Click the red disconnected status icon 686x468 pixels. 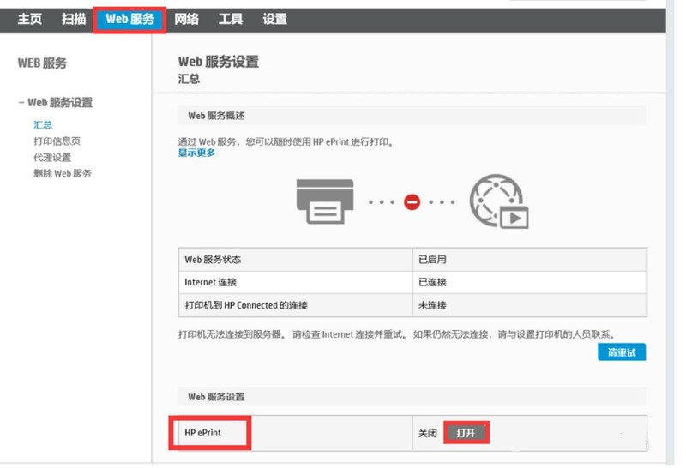(412, 202)
